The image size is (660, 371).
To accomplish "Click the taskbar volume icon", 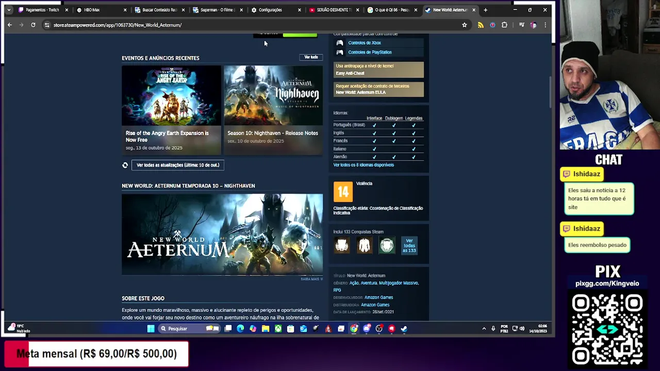I will point(522,328).
